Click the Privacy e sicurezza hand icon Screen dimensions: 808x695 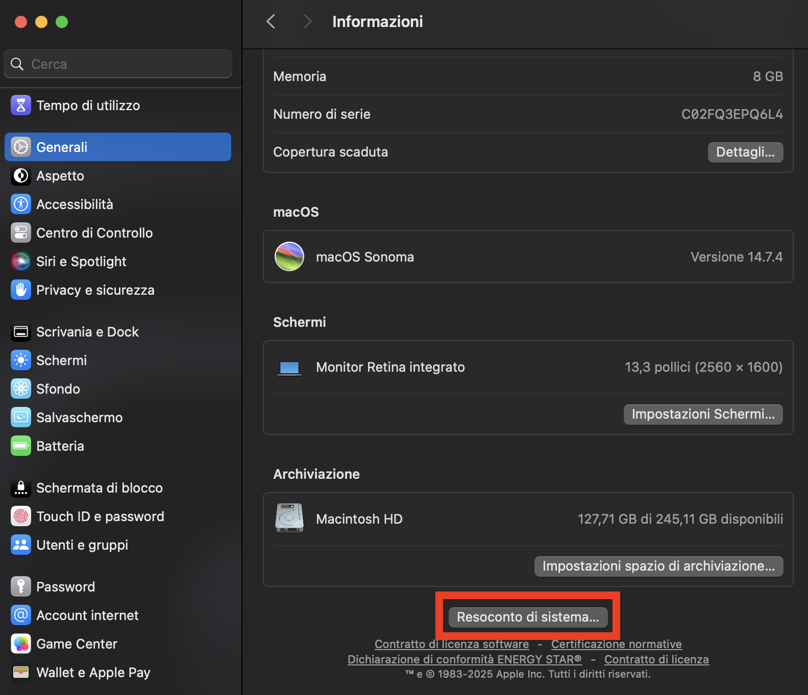[x=21, y=290]
